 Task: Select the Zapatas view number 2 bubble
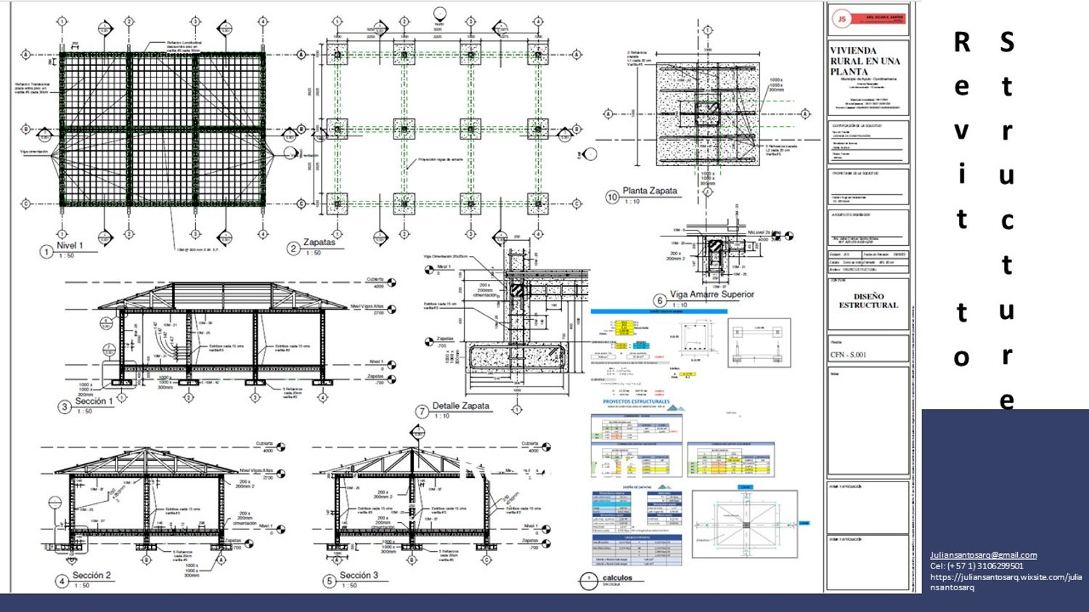click(293, 249)
